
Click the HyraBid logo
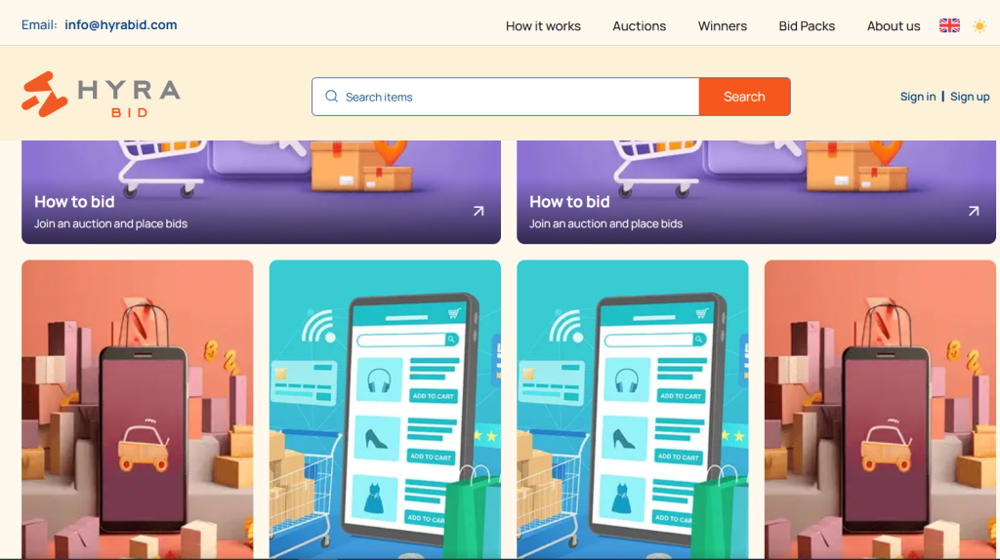tap(101, 95)
